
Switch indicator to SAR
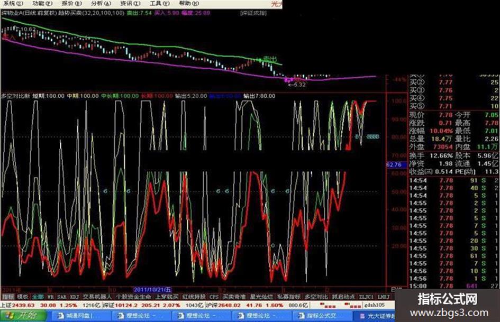[x=62, y=297]
